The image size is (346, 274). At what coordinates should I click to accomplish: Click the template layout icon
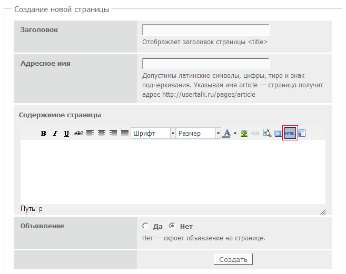302,134
